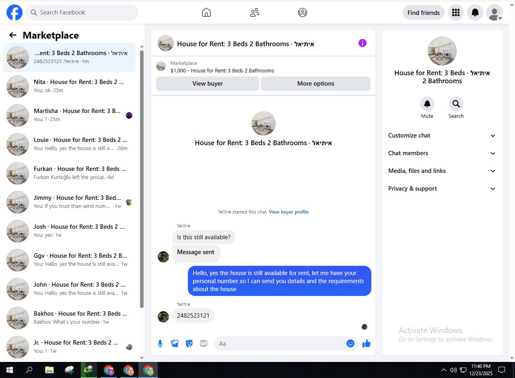515x378 pixels.
Task: Open Windows taskbar search
Action: [29, 370]
